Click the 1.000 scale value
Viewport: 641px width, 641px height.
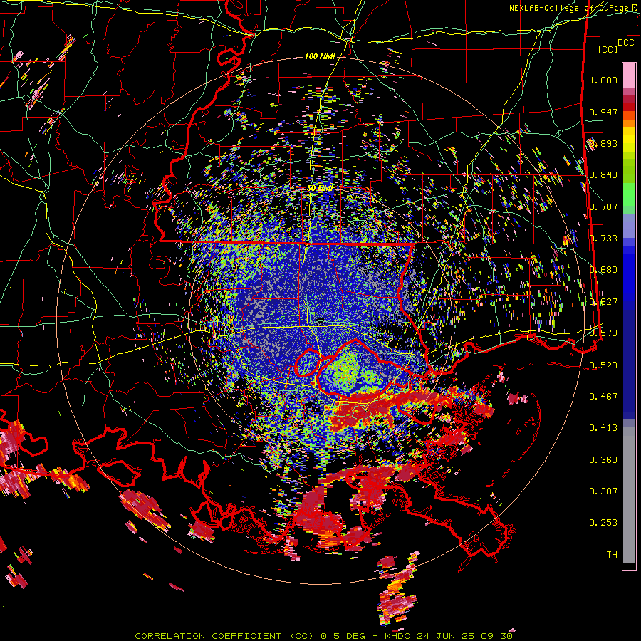(x=603, y=80)
